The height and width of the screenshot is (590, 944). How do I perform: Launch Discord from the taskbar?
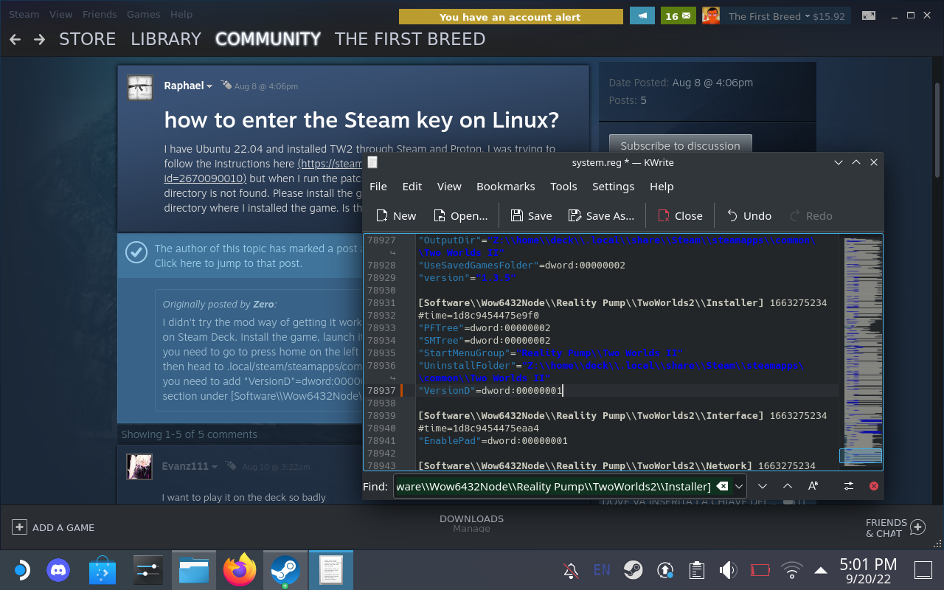pyautogui.click(x=58, y=570)
